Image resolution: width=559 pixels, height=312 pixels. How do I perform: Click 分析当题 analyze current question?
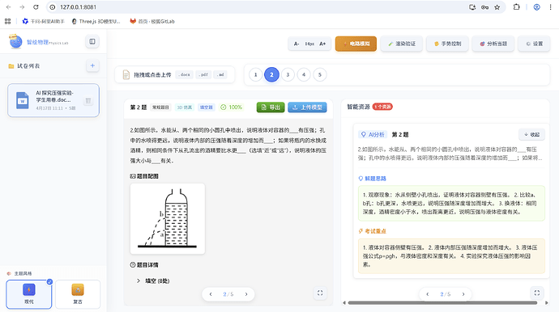click(x=493, y=44)
